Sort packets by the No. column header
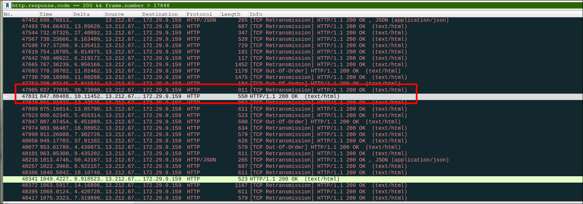Screen dimensions: 583x204 coord(20,14)
